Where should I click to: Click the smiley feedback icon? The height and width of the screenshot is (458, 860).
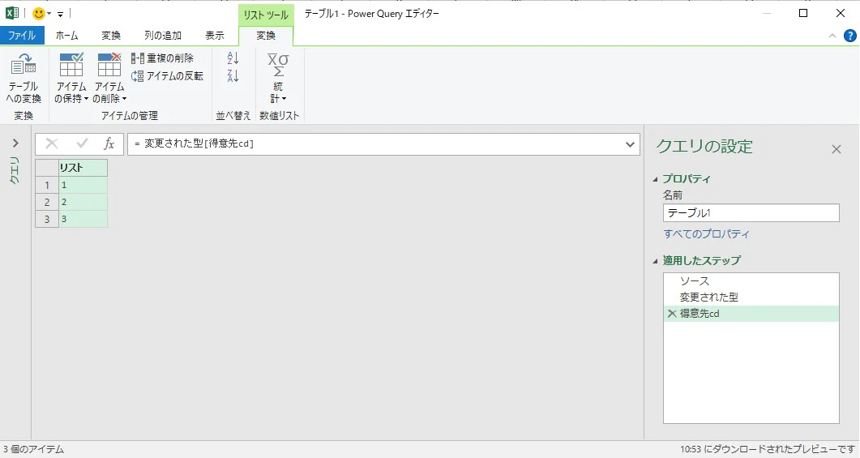click(38, 14)
